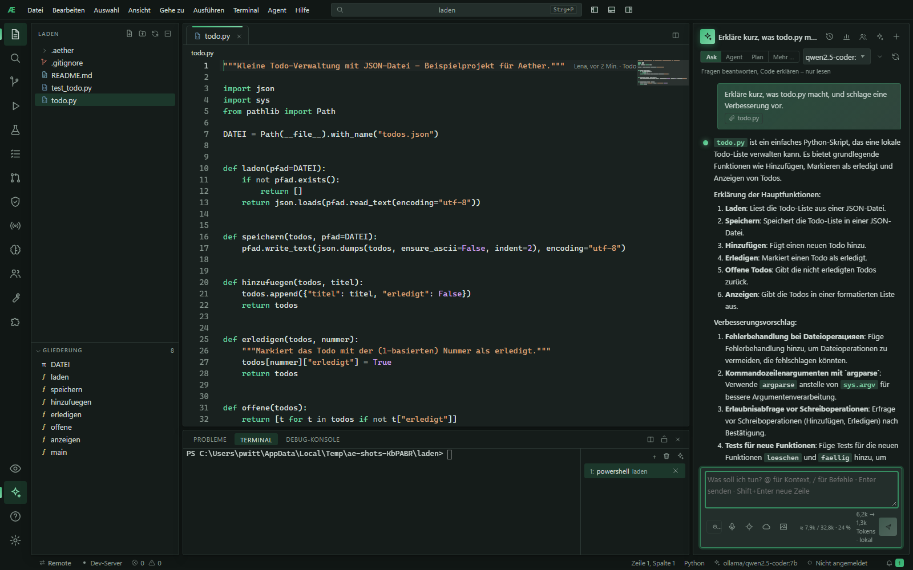Switch to the PROBLEME panel tab

pos(210,439)
